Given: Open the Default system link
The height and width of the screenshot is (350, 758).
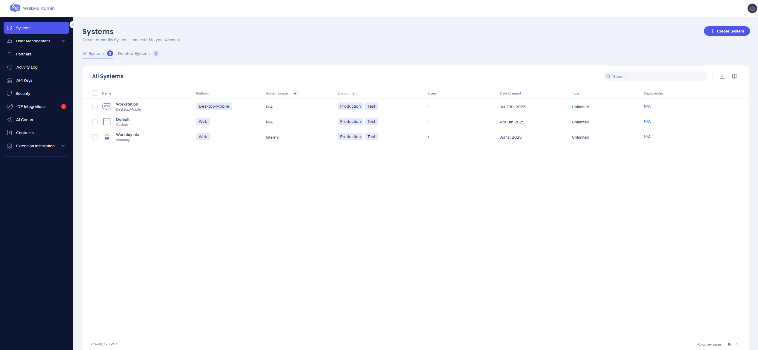Looking at the screenshot, I should click(123, 120).
